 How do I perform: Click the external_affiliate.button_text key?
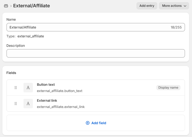pyautogui.click(x=59, y=91)
